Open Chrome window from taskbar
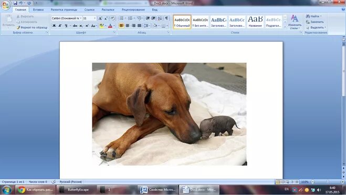Viewport: 346px width, 195px height. tap(35, 190)
